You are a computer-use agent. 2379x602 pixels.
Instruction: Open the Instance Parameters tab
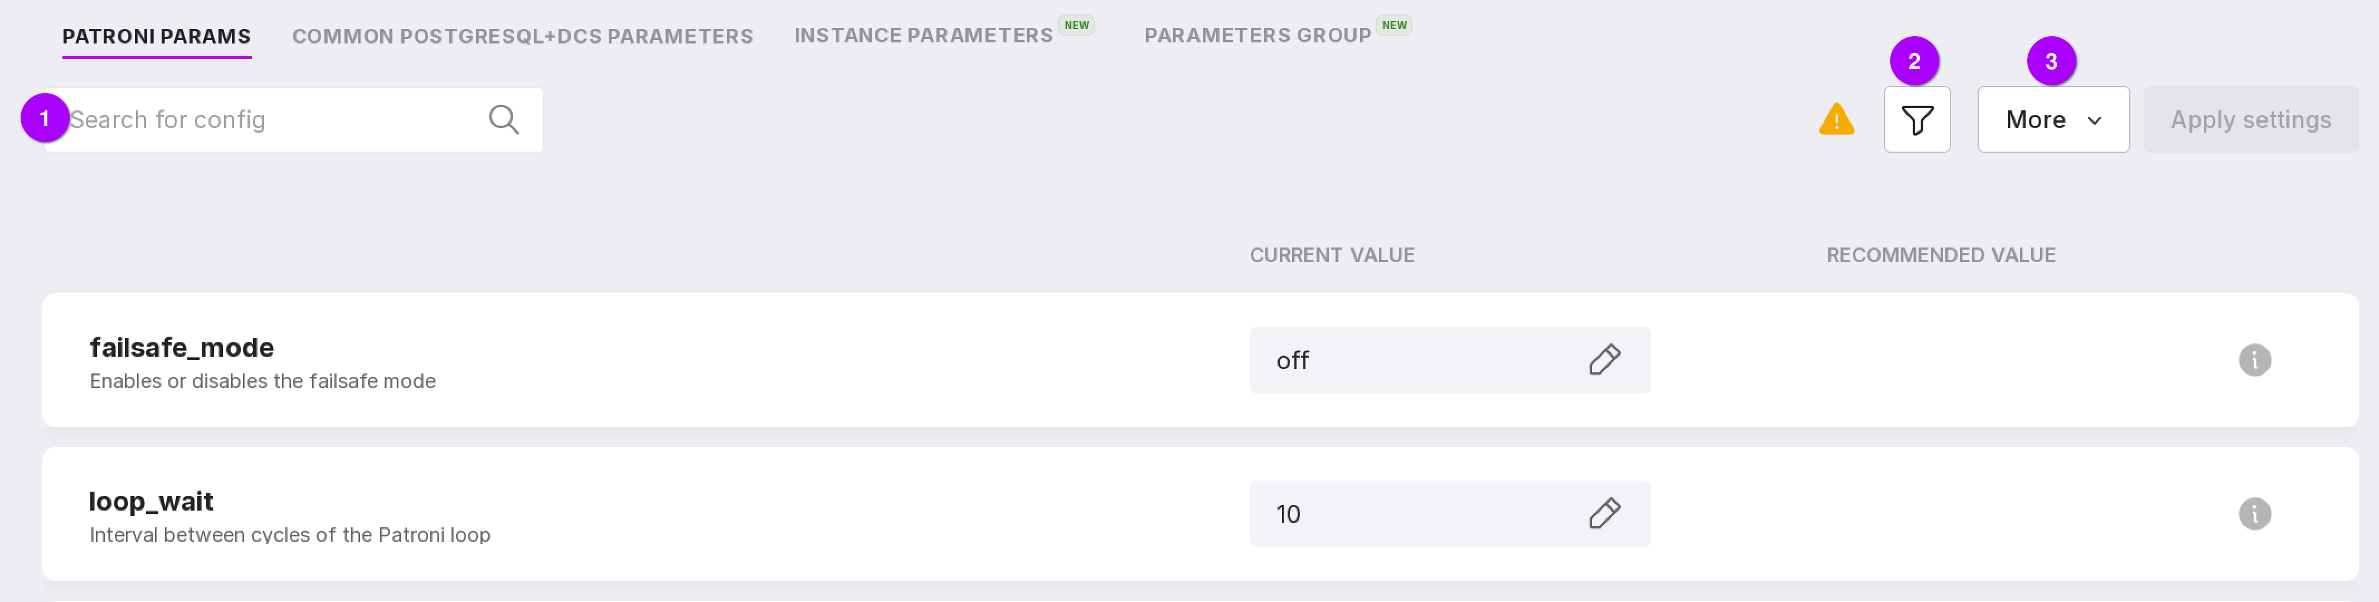click(923, 36)
